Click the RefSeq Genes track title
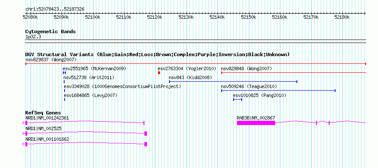This screenshot has height=168, width=378. point(43,113)
